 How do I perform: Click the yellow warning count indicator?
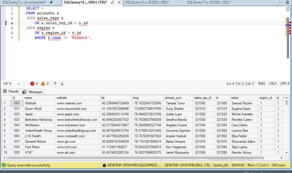tap(45, 84)
